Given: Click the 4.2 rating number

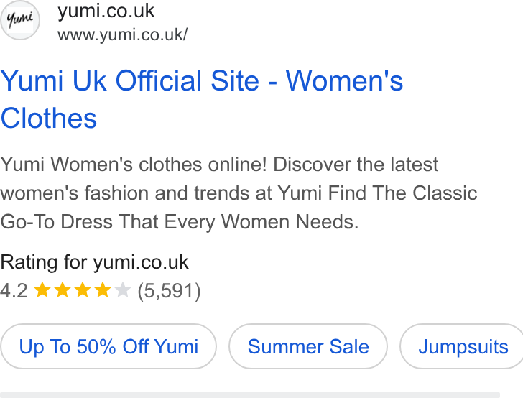Looking at the screenshot, I should (14, 290).
